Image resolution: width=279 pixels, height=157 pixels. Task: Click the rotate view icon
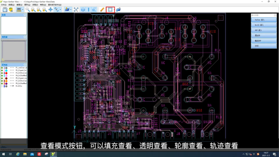(x=57, y=9)
